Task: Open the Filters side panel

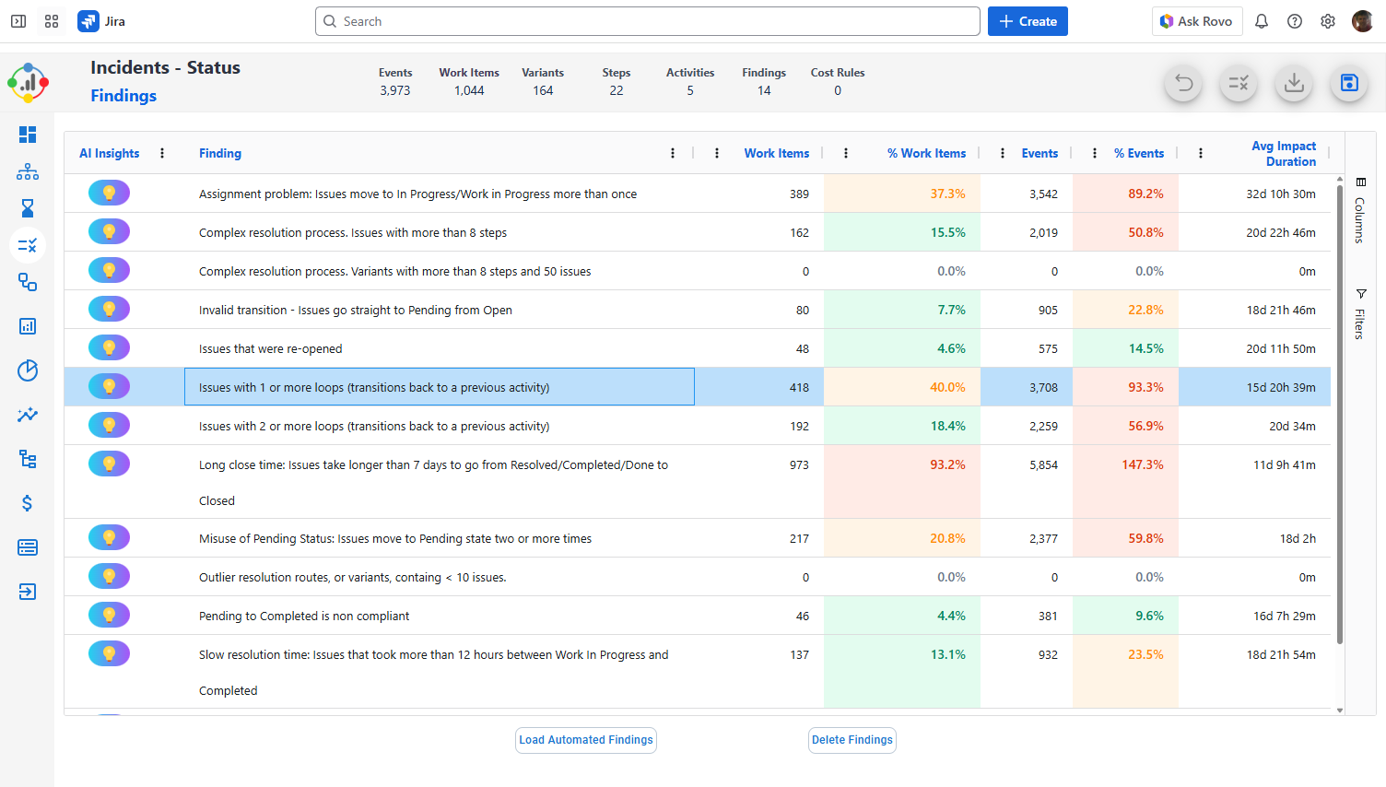Action: 1360,314
